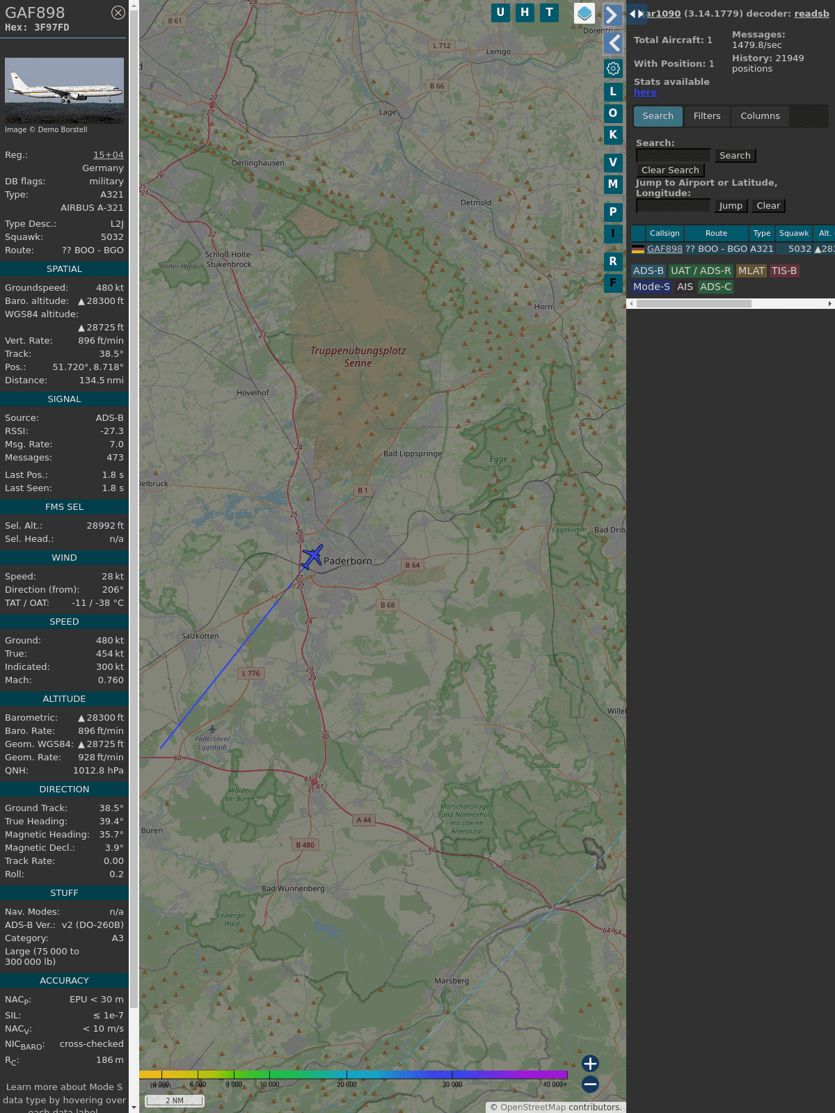Toggle the H map button
This screenshot has height=1113, width=835.
coord(525,13)
